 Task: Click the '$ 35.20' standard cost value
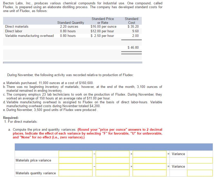pyautogui.click(x=133, y=27)
